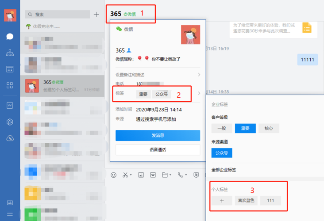This screenshot has width=324, height=221.
Task: Expand 设置备注和描述 row chevron
Action: [199, 75]
